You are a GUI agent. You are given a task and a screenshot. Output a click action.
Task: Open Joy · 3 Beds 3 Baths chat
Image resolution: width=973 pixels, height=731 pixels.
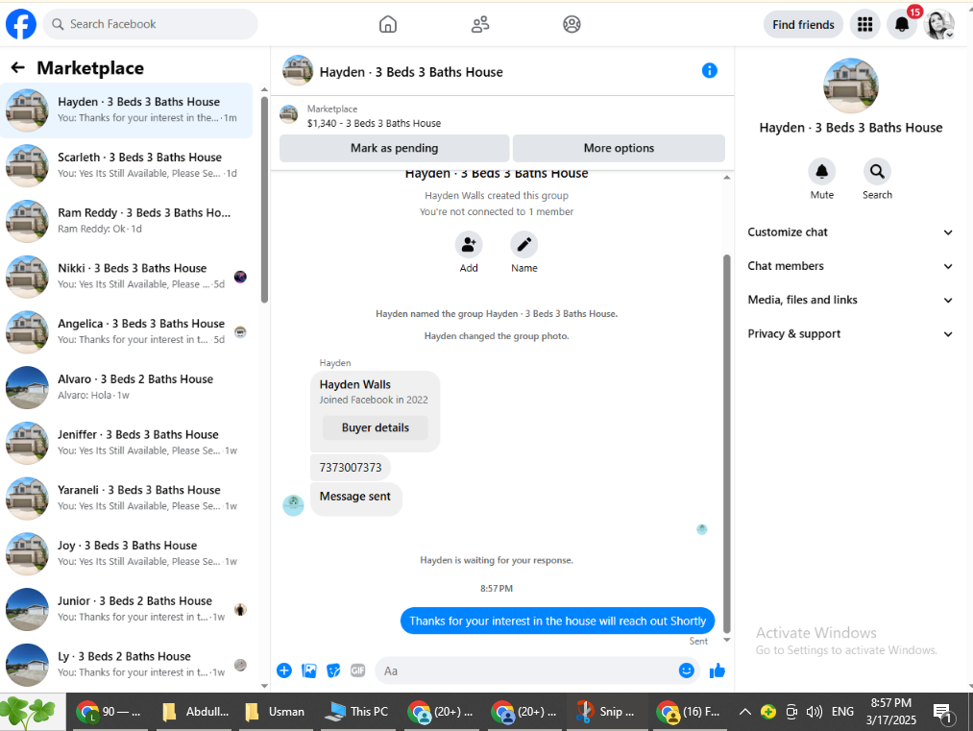tap(127, 553)
